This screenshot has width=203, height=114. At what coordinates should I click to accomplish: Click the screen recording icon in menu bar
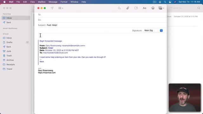pos(154,2)
